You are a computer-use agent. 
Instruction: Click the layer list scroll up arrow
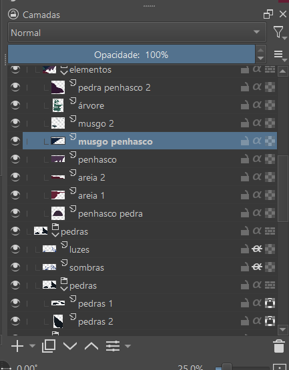(283, 71)
